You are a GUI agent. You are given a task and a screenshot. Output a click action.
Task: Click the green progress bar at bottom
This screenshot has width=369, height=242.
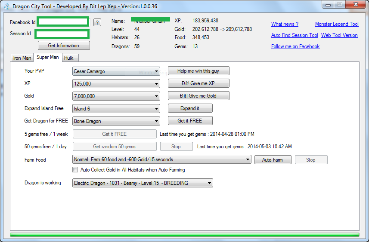(x=184, y=235)
